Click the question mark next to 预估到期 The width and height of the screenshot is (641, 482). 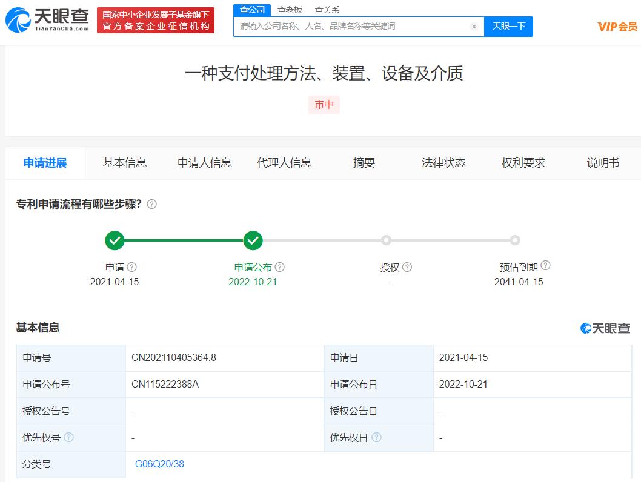pyautogui.click(x=545, y=265)
